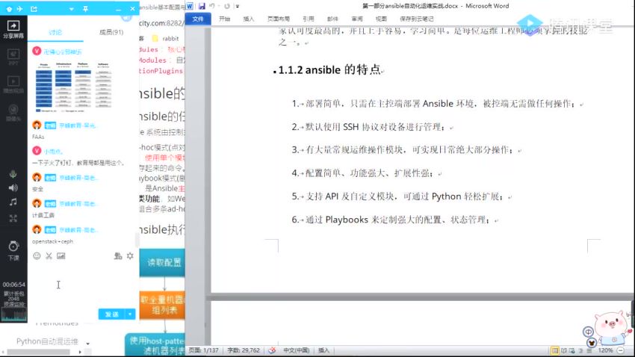This screenshot has width=635, height=357.
Task: Click the zoom out minus button
Action: [x=620, y=350]
